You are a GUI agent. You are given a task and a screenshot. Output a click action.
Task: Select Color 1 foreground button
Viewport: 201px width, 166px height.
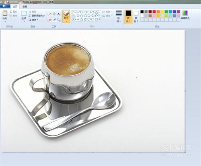(128, 17)
